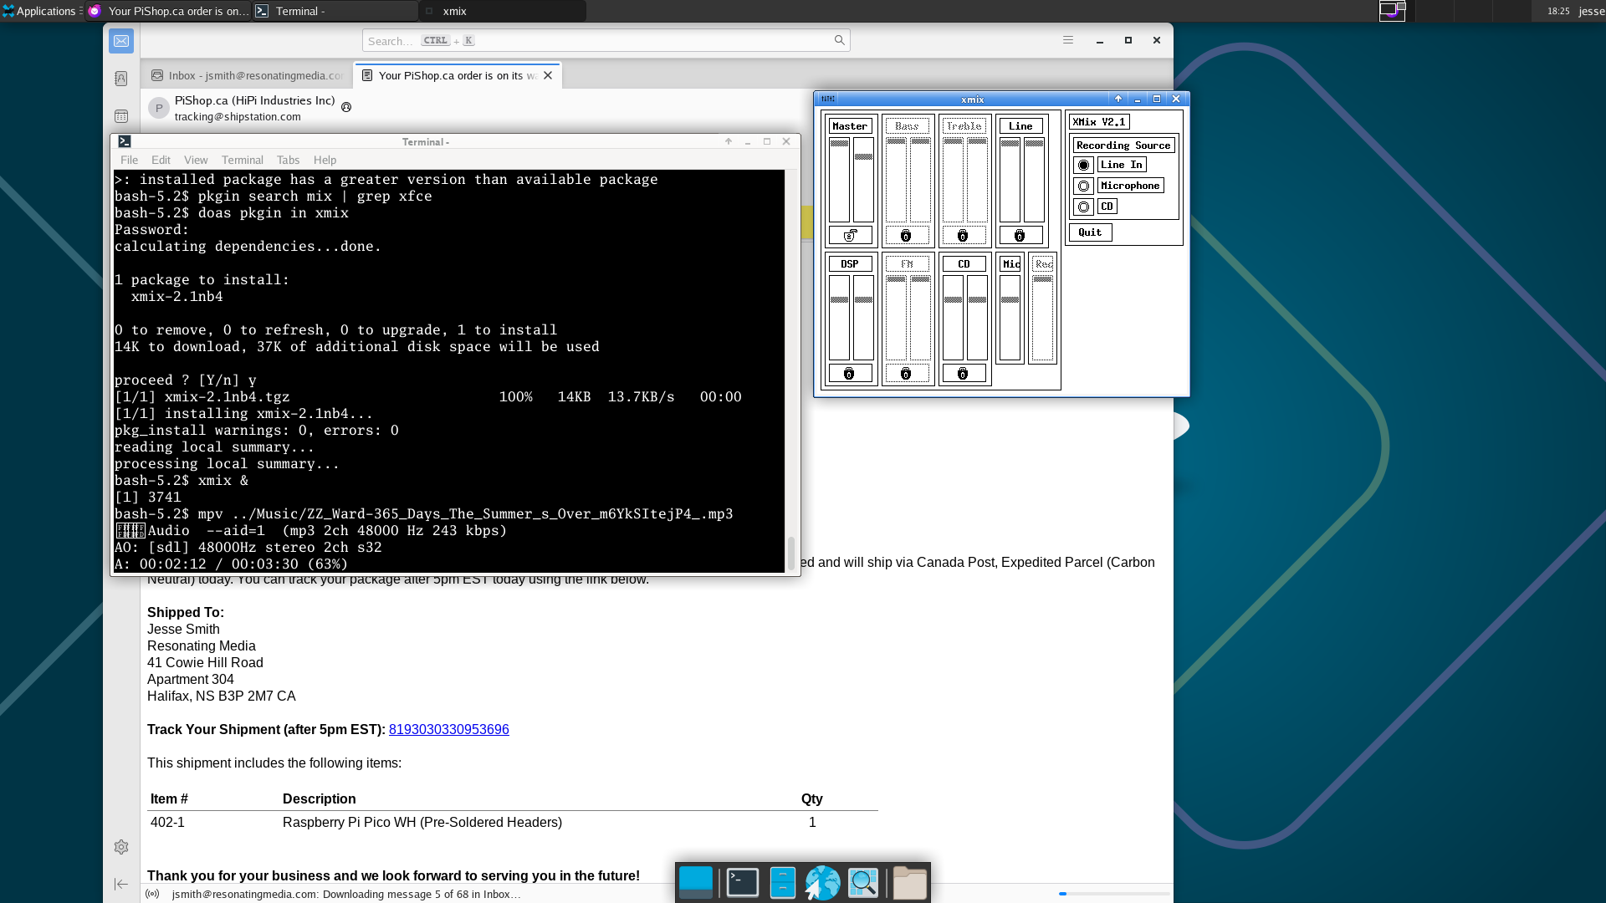
Task: Open the Terminal Edit menu
Action: coord(161,160)
